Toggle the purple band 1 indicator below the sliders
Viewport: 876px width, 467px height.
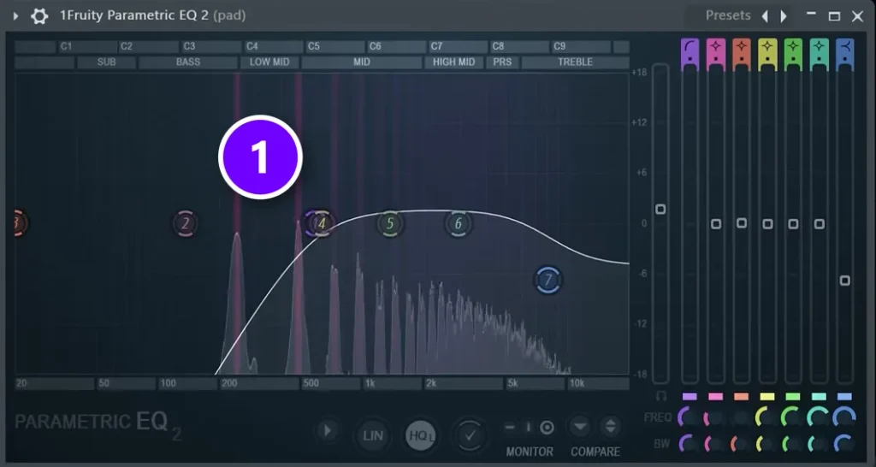click(x=690, y=397)
